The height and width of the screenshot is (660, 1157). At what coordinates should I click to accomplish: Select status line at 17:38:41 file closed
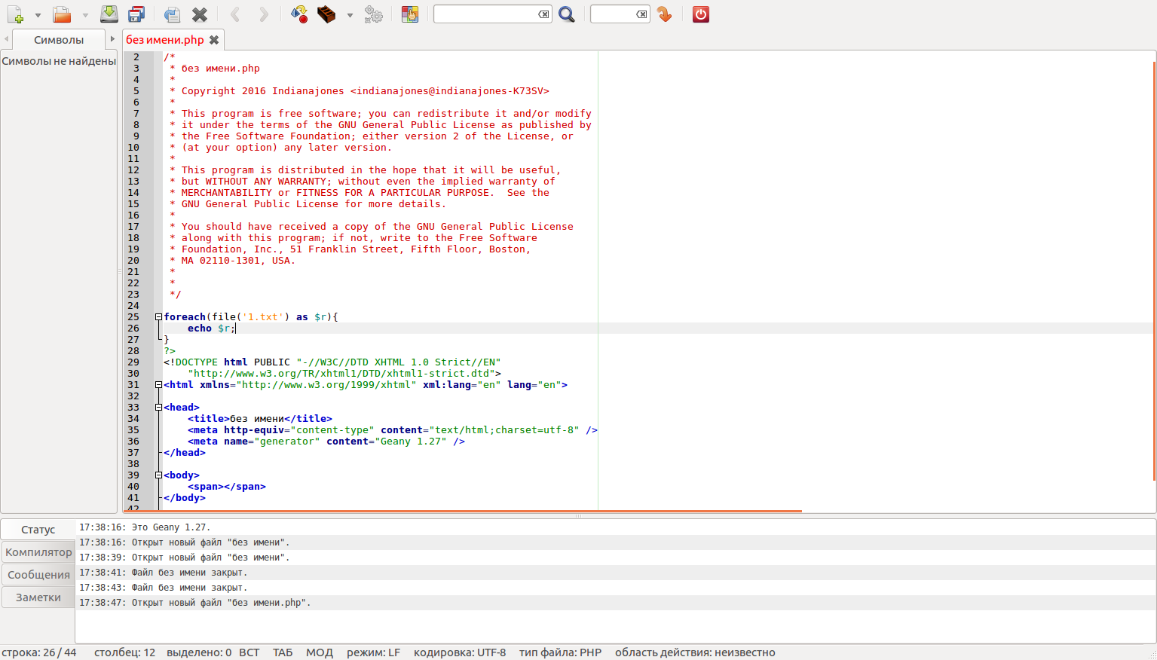615,573
